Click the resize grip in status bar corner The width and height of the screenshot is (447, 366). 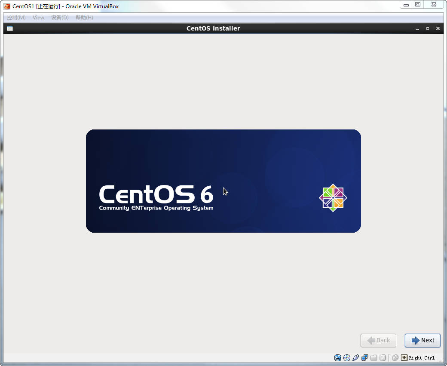click(x=441, y=360)
